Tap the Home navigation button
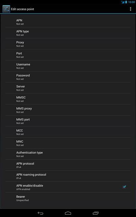Image resolution: width=136 pixels, height=217 pixels. (x=68, y=213)
